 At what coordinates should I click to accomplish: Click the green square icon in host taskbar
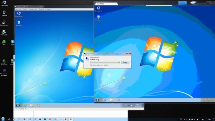[45, 119]
